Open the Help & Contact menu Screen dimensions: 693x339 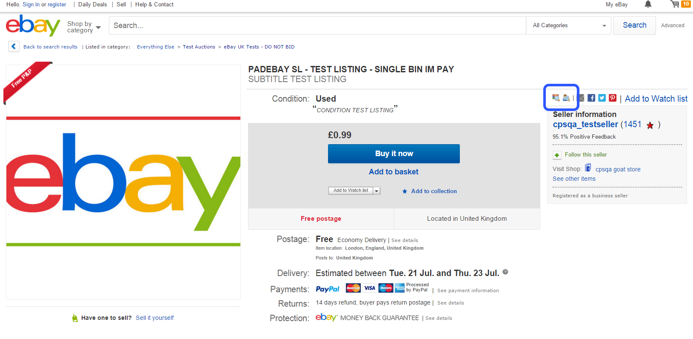point(154,4)
